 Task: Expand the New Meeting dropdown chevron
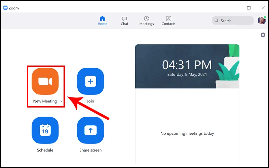click(61, 101)
